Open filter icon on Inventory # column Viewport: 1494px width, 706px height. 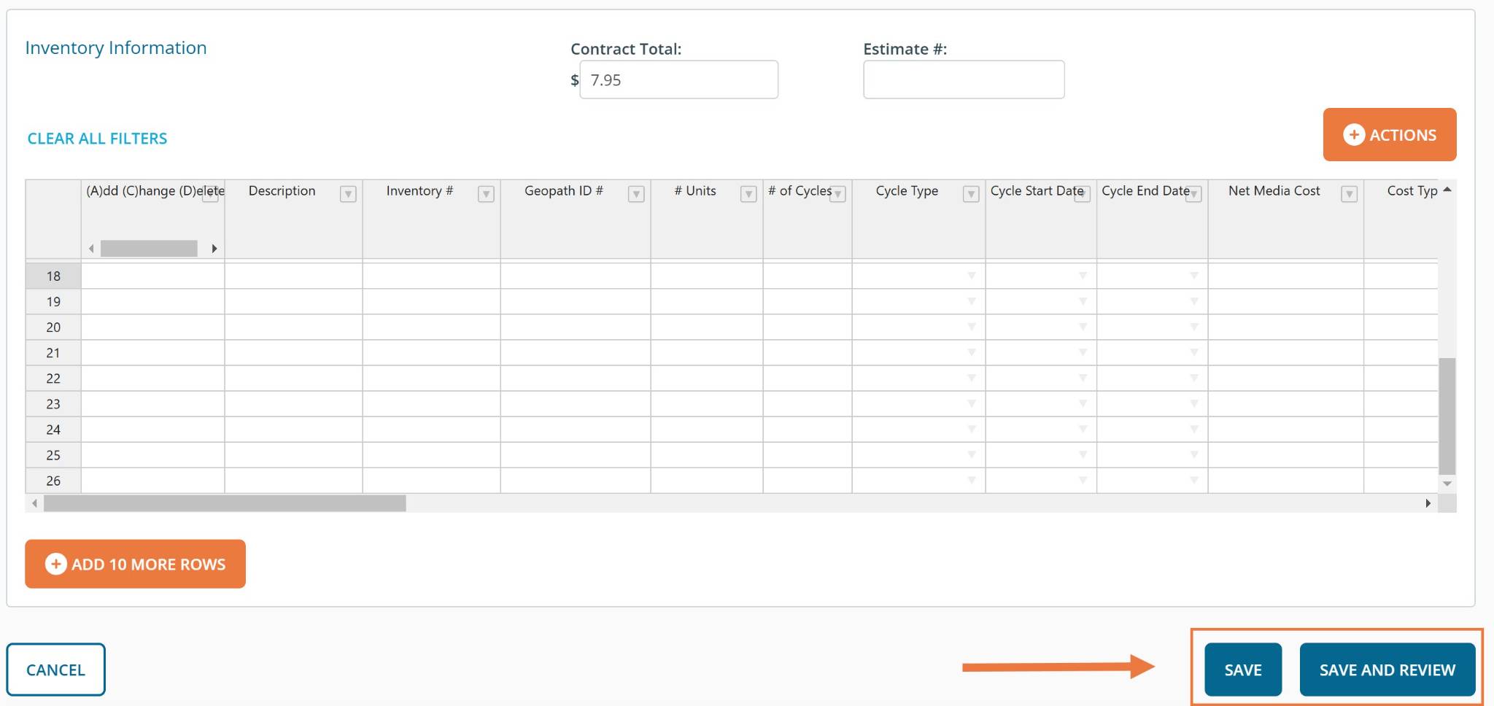coord(486,194)
